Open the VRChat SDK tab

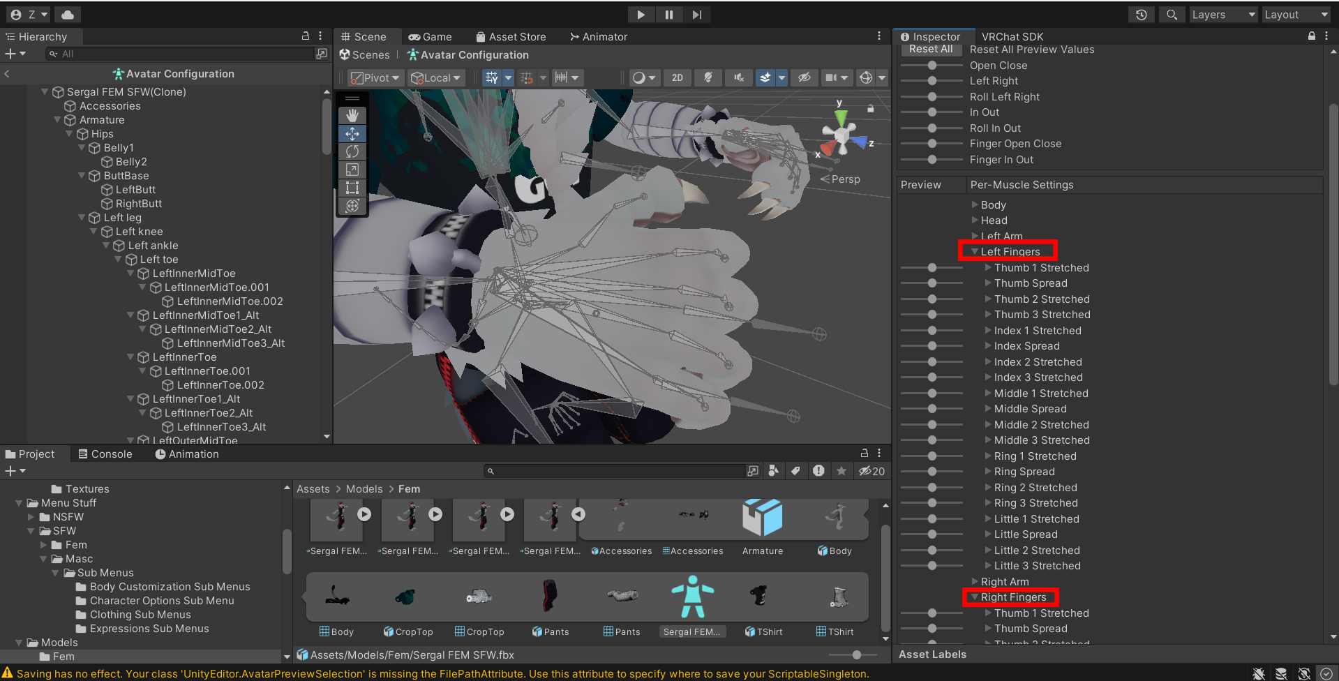click(1012, 36)
